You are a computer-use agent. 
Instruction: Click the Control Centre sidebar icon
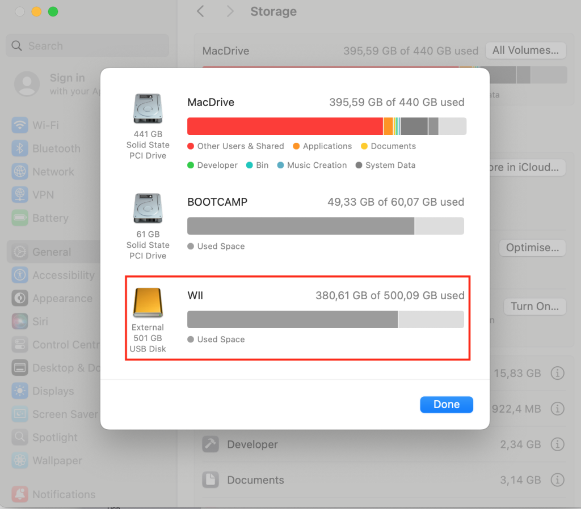(20, 345)
